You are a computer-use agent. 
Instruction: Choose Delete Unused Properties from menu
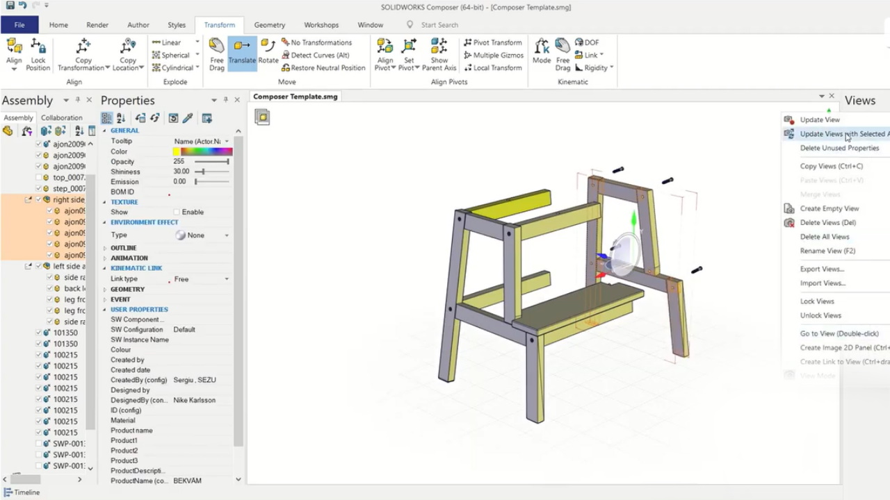(x=839, y=148)
